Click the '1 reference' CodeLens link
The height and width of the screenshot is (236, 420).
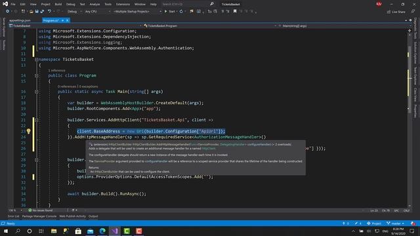pos(56,70)
